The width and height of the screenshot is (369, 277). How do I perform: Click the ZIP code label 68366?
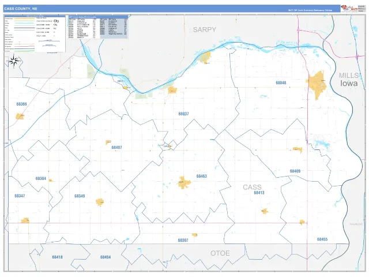pos(22,104)
